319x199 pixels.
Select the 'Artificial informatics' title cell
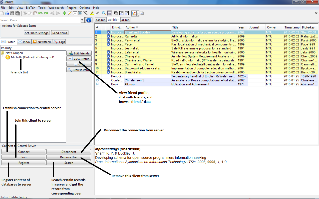point(204,36)
